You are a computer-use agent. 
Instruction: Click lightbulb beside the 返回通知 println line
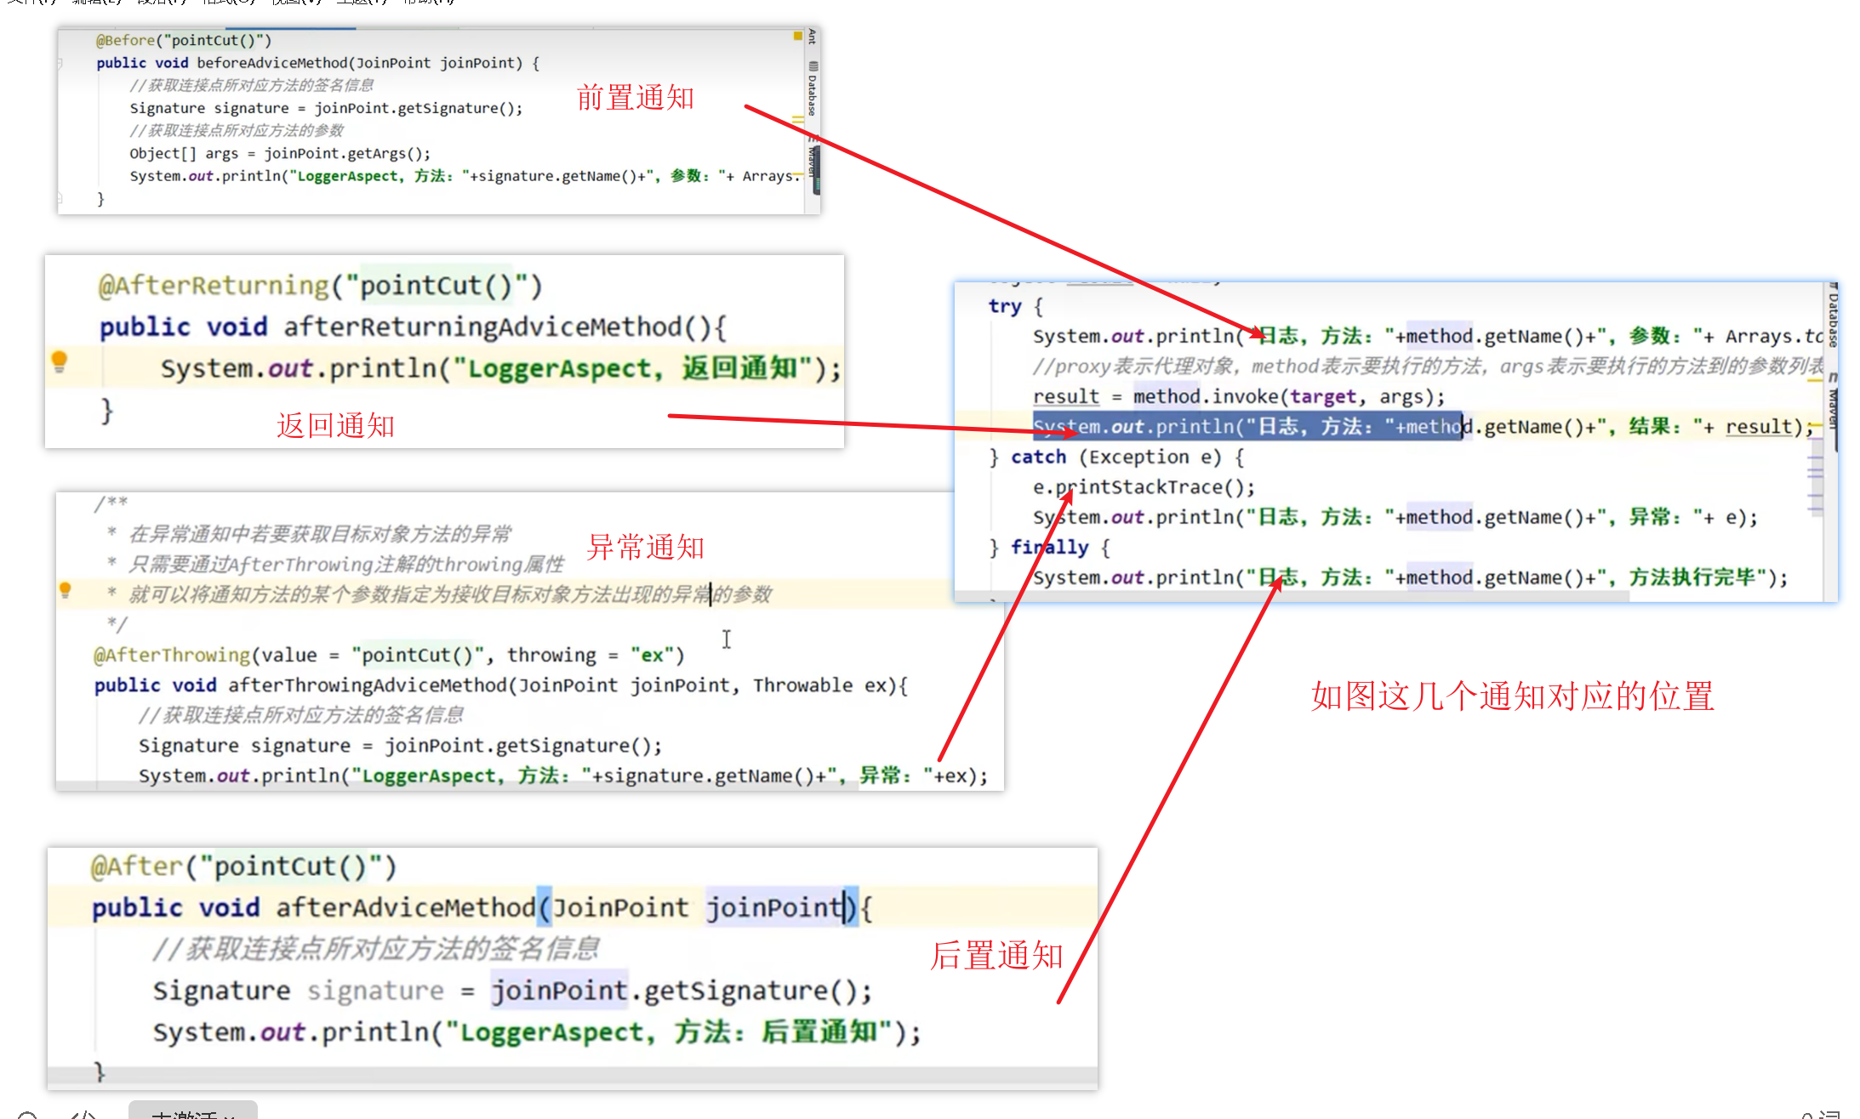(x=60, y=361)
